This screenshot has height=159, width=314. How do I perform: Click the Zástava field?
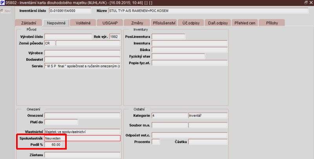(82, 155)
